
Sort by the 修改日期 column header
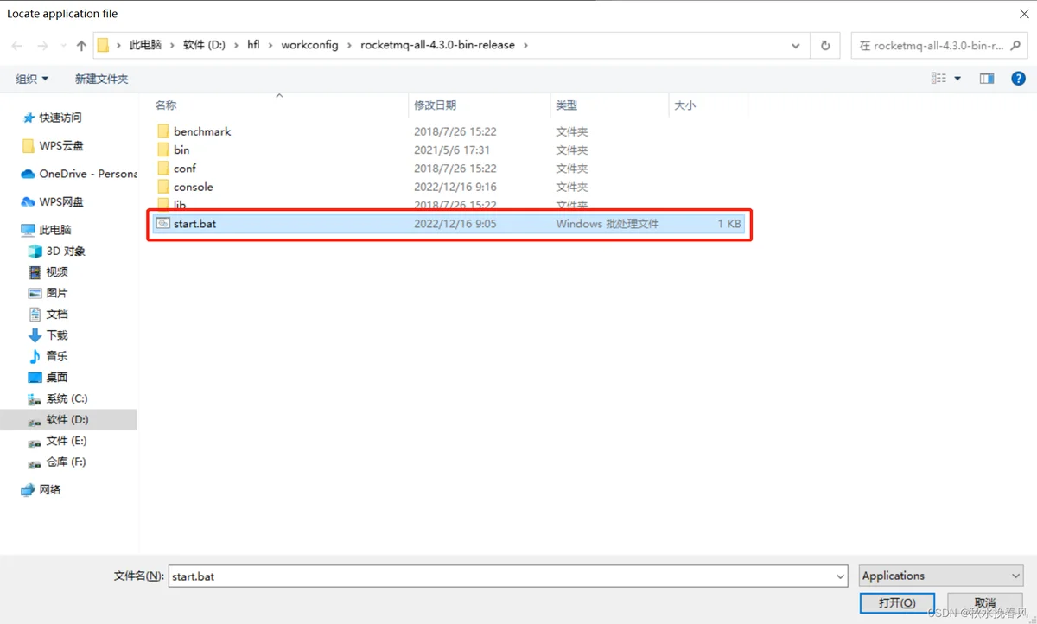(x=436, y=105)
